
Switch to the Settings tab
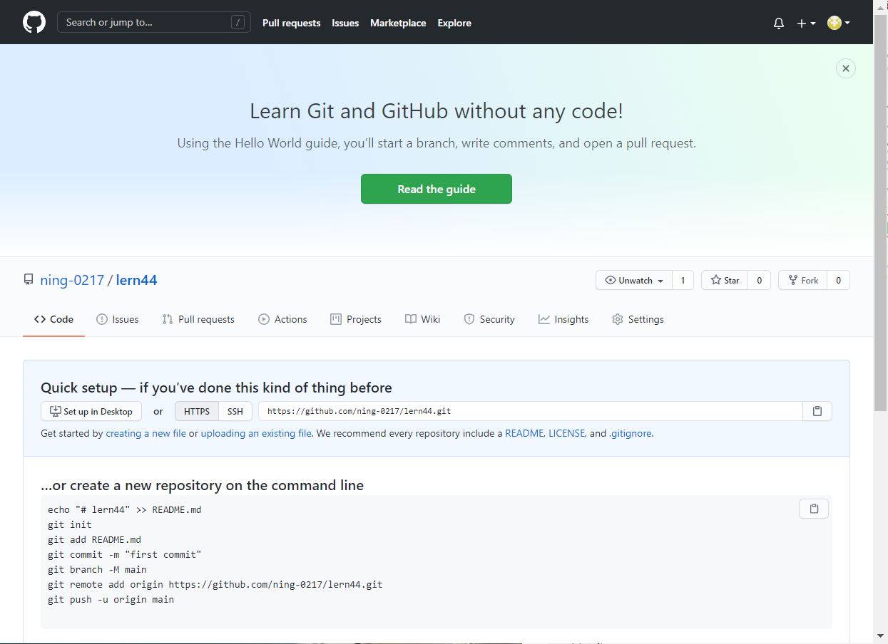(x=638, y=319)
